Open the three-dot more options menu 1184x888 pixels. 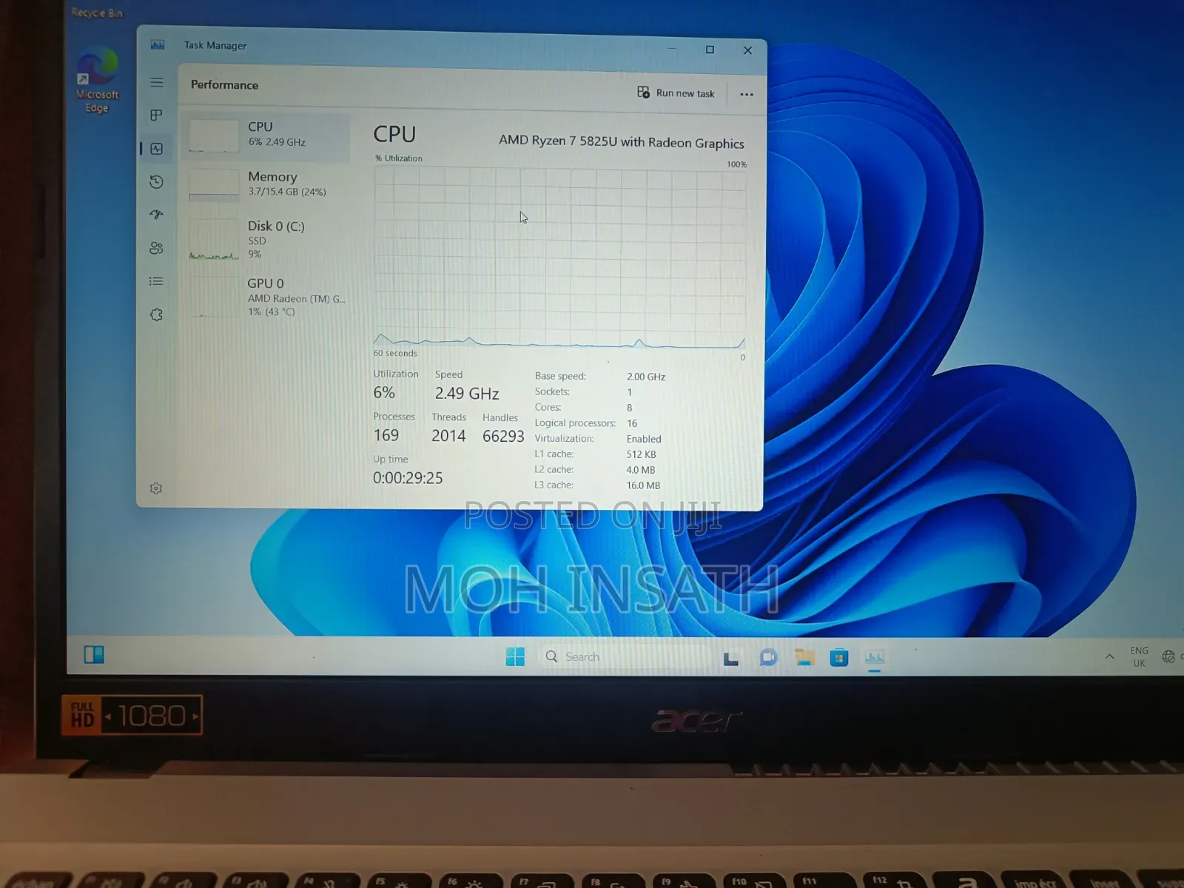point(747,94)
